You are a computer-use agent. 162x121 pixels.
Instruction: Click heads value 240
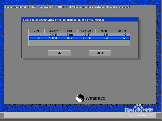[106, 35]
